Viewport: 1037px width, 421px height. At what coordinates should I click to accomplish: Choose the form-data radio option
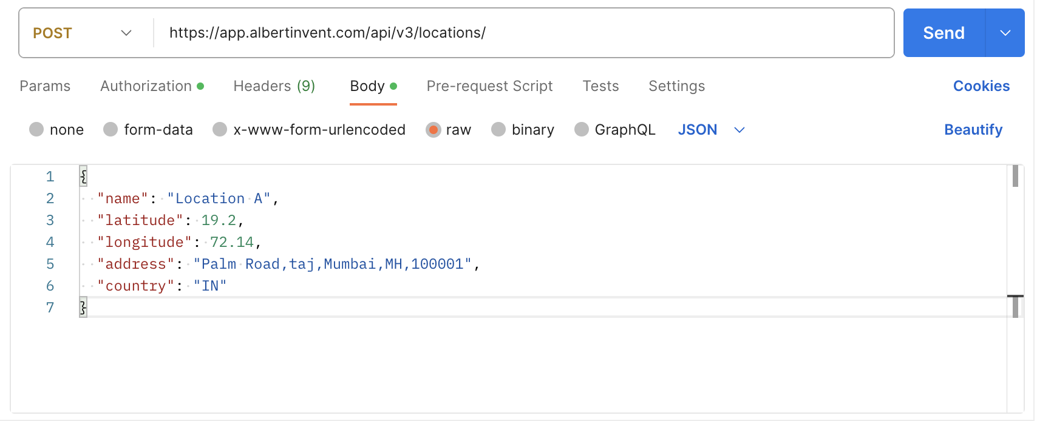point(110,130)
